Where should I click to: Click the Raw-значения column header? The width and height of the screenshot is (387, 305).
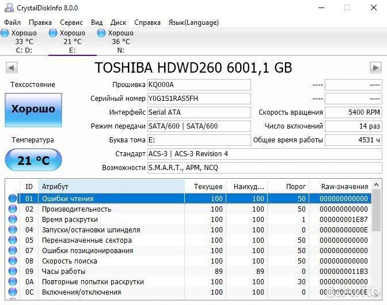[340, 187]
